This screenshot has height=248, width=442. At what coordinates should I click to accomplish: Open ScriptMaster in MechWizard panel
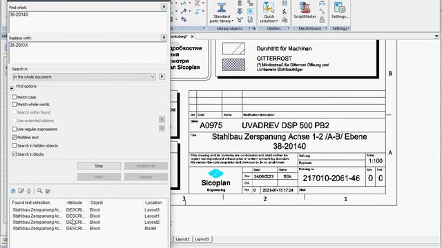coord(305,11)
